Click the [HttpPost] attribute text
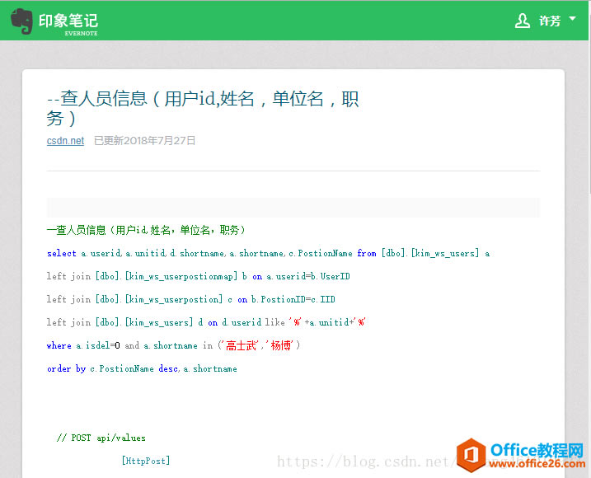 pos(146,461)
